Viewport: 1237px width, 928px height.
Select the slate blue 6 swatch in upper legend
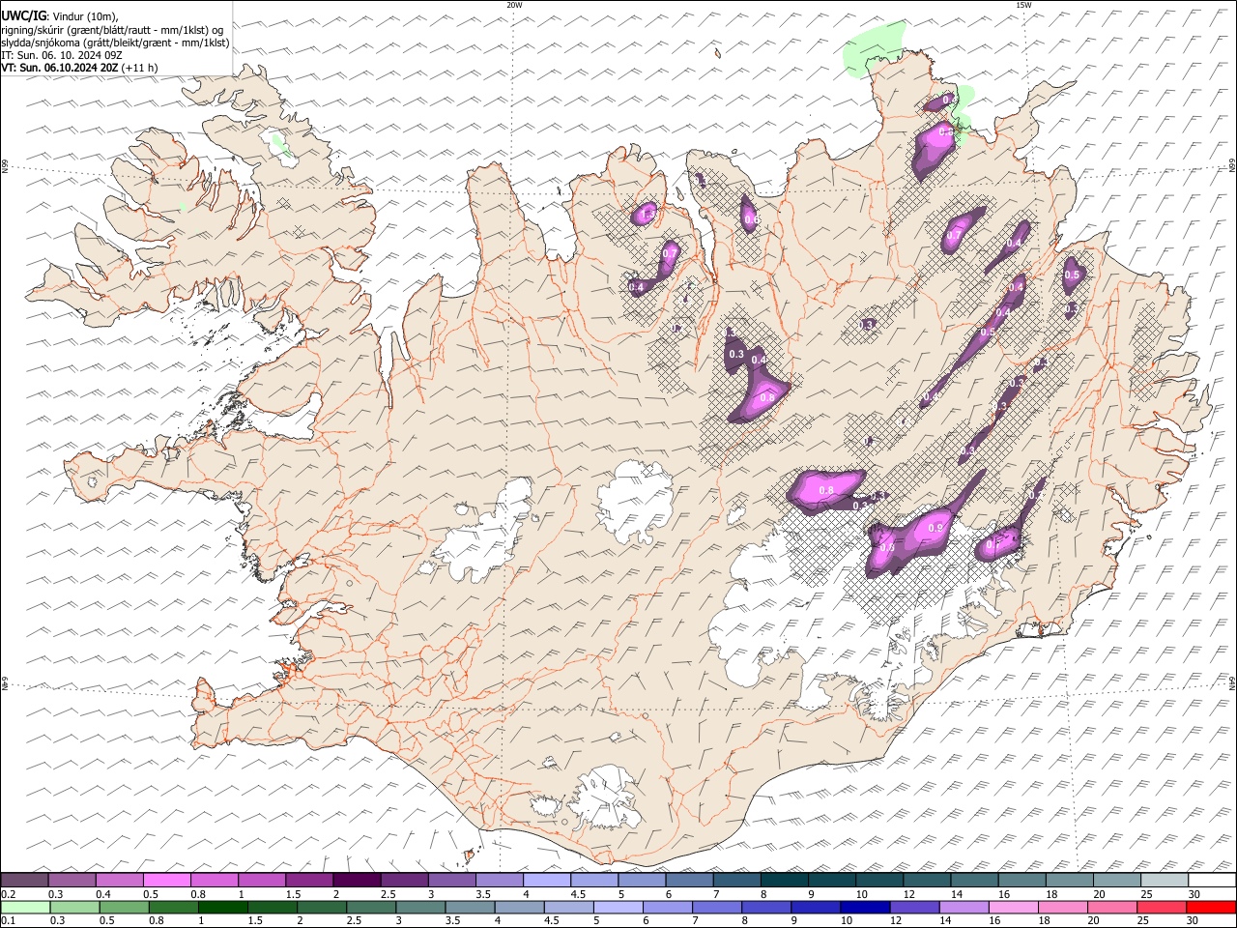690,881
